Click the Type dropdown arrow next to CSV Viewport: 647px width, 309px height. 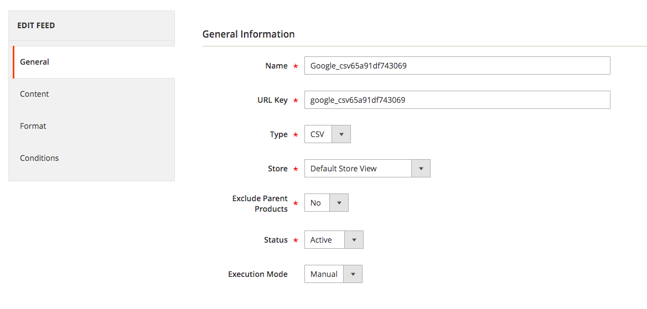[x=341, y=134]
